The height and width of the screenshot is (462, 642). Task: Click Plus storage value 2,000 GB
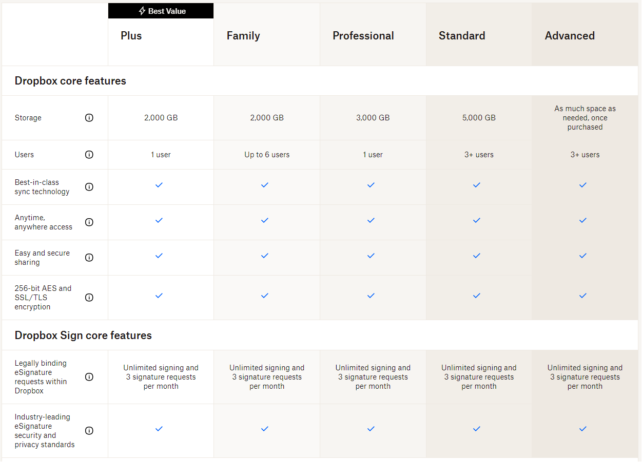pos(161,118)
